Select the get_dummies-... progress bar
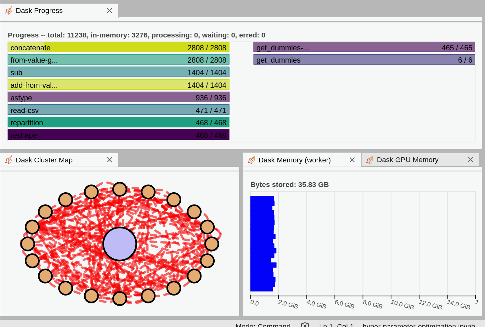 (x=364, y=47)
